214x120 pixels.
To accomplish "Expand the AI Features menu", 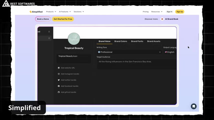I will 65,12.
